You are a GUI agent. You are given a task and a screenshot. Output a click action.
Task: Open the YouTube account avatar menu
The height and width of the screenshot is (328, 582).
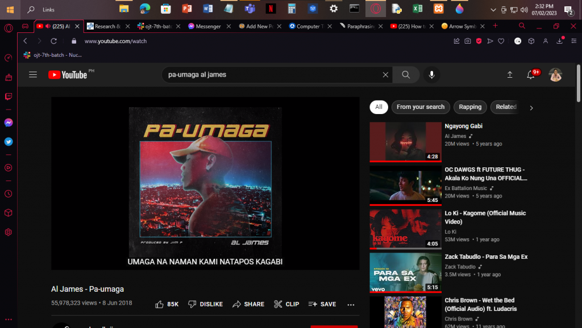click(x=556, y=75)
